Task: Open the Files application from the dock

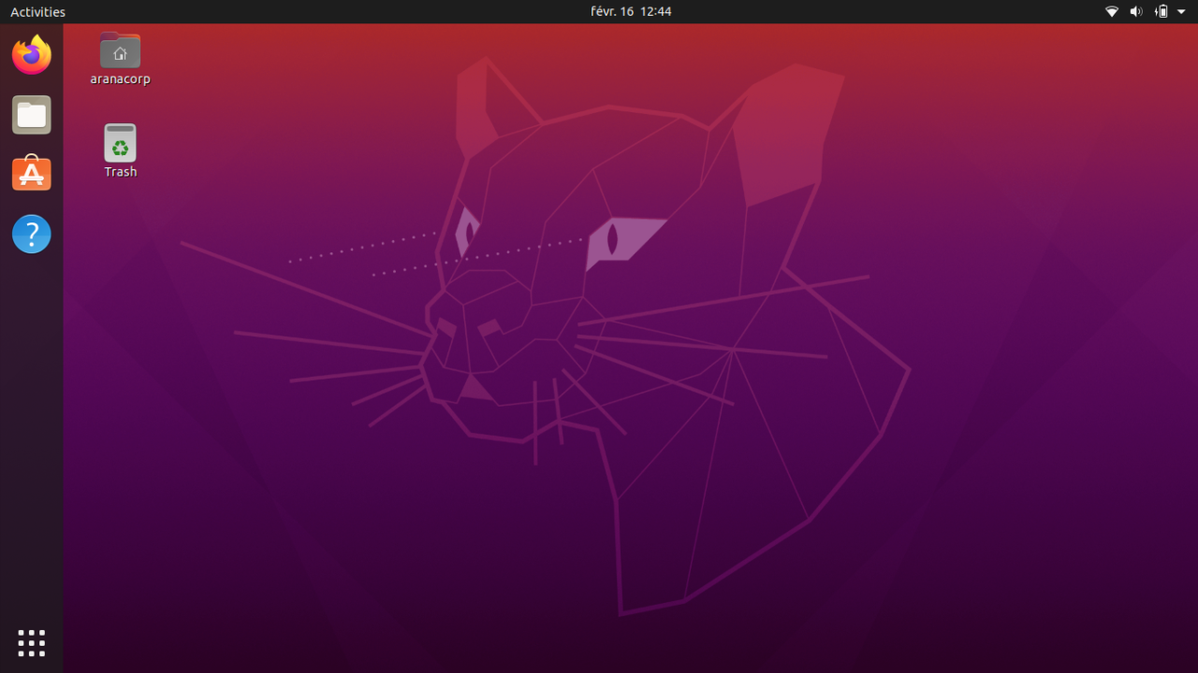Action: click(x=31, y=114)
